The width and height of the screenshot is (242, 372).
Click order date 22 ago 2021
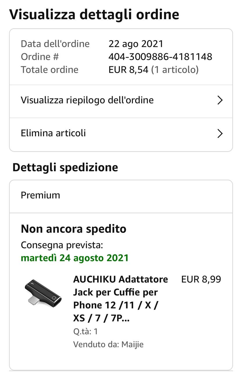click(136, 44)
